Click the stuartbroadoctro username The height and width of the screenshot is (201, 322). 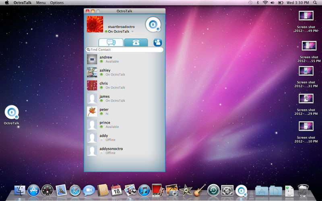pyautogui.click(x=121, y=27)
